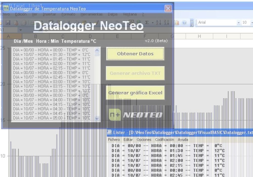Open the Ver menu in Excel
This screenshot has height=177, width=253.
pos(34,14)
